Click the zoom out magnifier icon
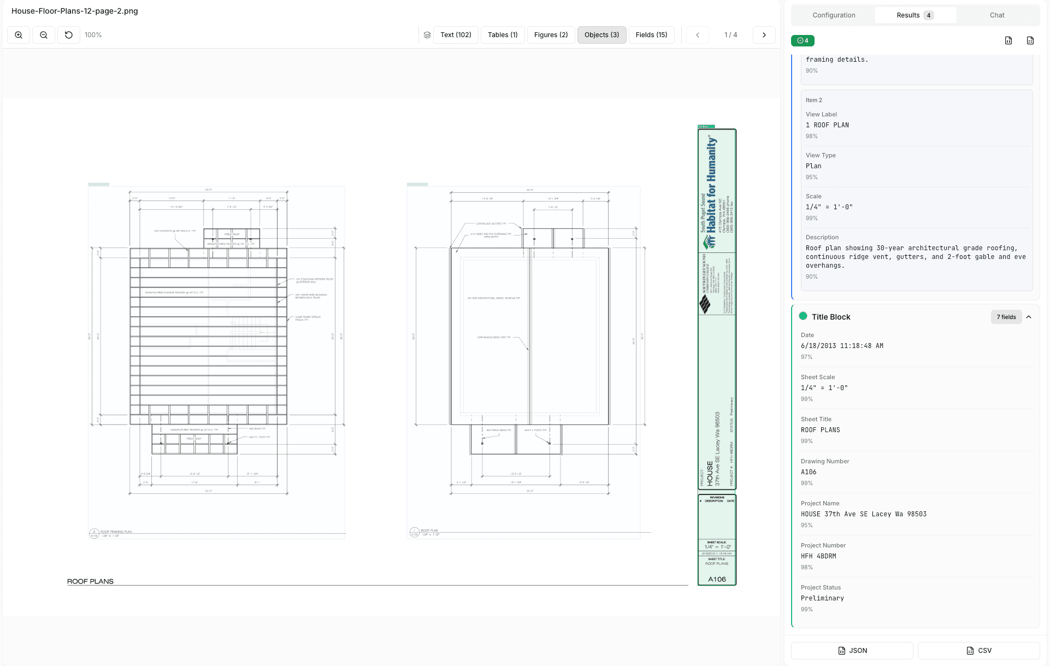The width and height of the screenshot is (1050, 666). point(44,35)
